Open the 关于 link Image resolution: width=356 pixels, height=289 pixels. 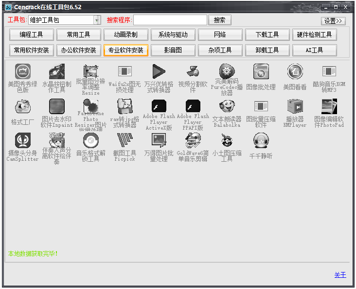(x=340, y=275)
